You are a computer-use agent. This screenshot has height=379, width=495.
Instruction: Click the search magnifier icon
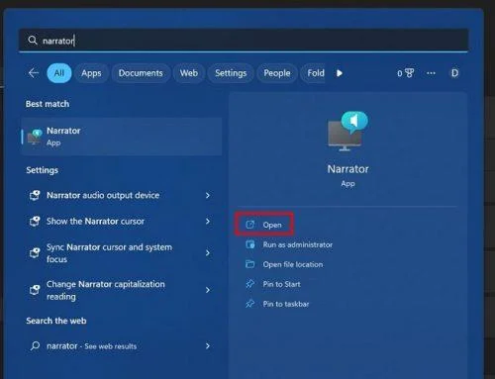(33, 41)
